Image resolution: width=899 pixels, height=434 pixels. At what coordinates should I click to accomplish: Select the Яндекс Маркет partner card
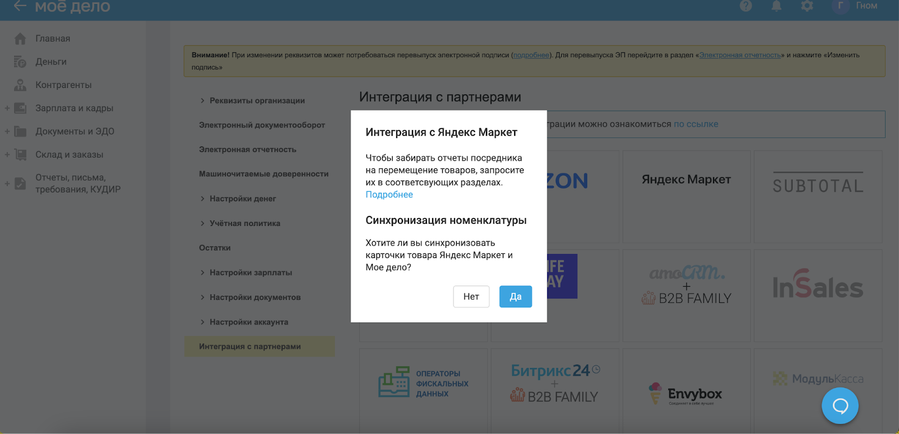click(687, 196)
